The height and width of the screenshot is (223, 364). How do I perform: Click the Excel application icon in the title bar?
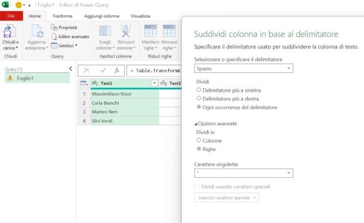[x=5, y=4]
